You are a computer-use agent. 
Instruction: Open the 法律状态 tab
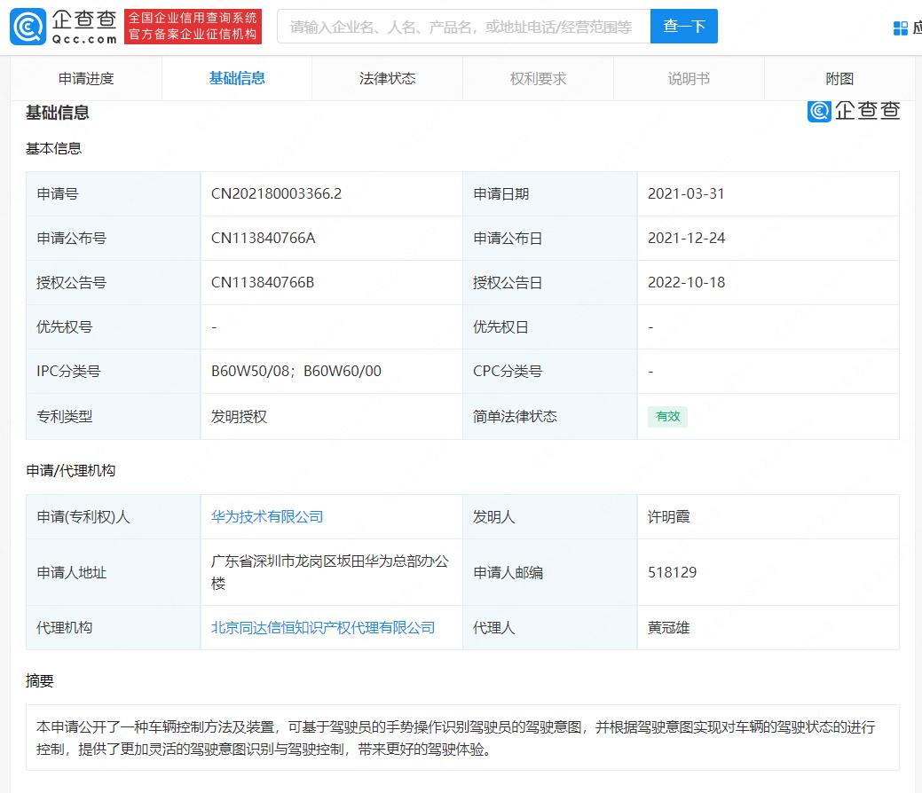pos(388,78)
